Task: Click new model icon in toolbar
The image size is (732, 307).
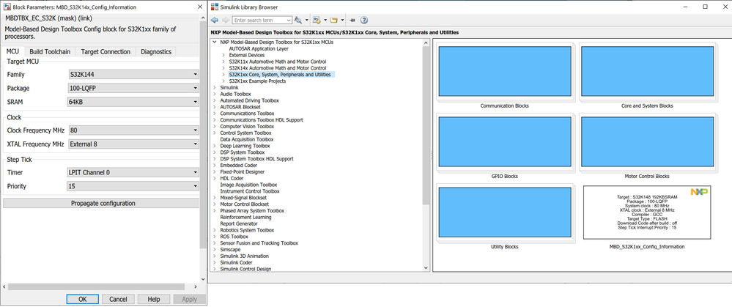Action: [317, 20]
